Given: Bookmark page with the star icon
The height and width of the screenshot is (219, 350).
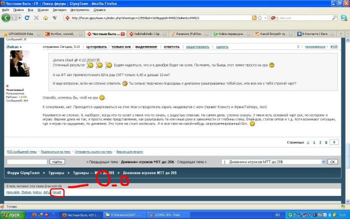Looking at the screenshot, I should (x=259, y=18).
